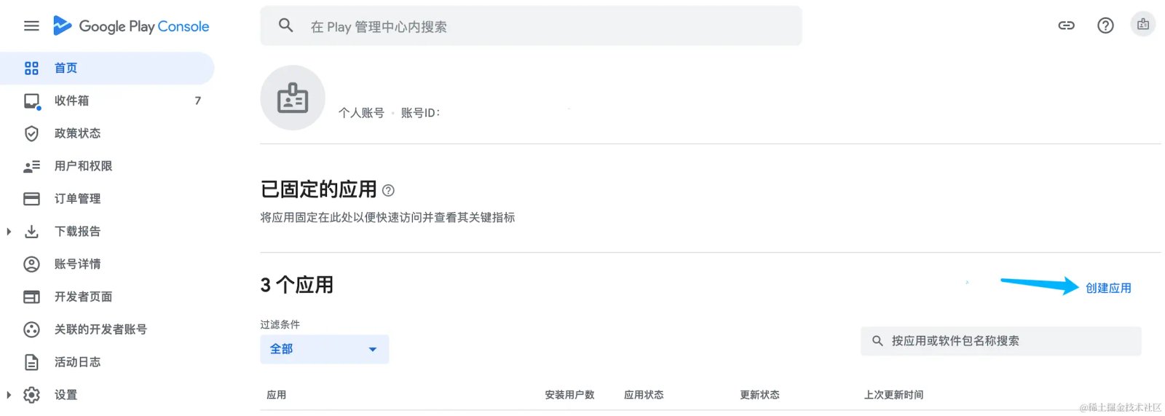Viewport: 1165px width, 416px height.
Task: Click the Google Play Console logo
Action: tap(131, 26)
